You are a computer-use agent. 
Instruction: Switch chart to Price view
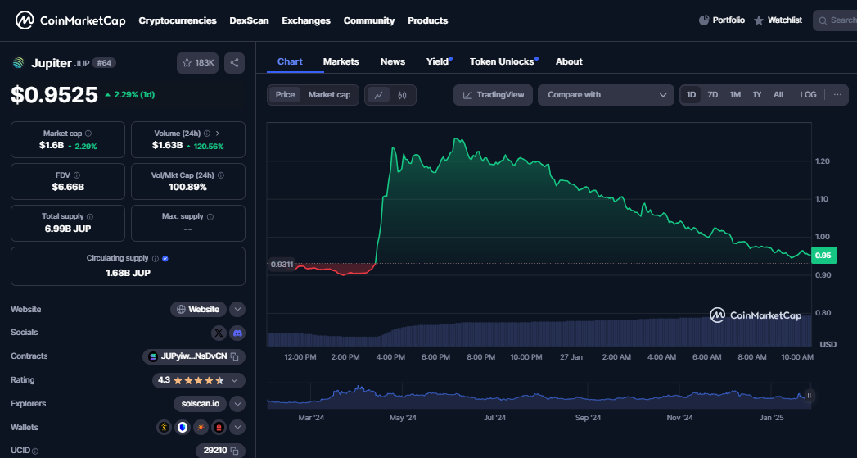pyautogui.click(x=285, y=95)
